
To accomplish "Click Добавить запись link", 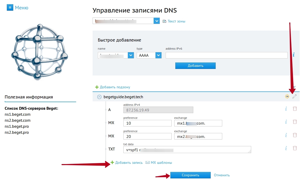I will (129, 162).
